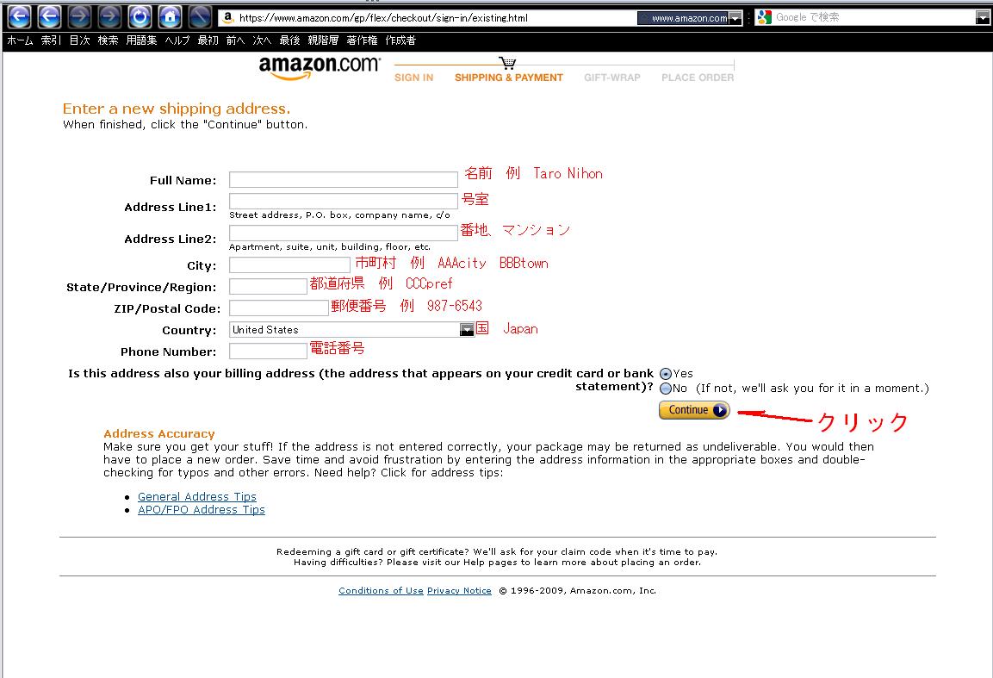Click the shopping cart progress icon
The height and width of the screenshot is (678, 993).
(507, 63)
